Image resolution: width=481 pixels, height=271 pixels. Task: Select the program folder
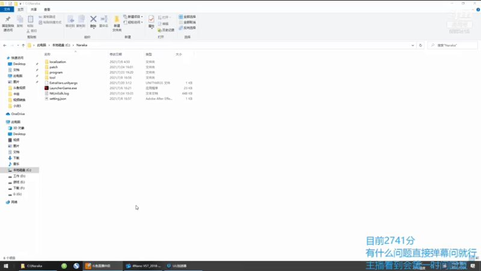pyautogui.click(x=56, y=72)
